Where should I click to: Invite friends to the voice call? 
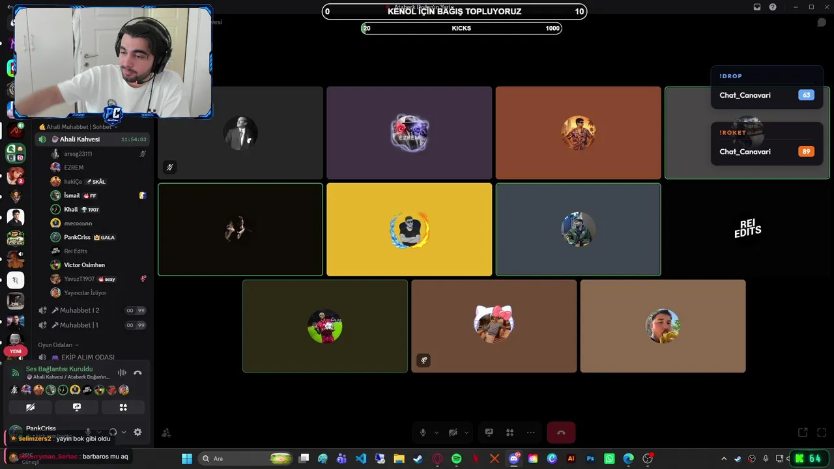pos(167,433)
